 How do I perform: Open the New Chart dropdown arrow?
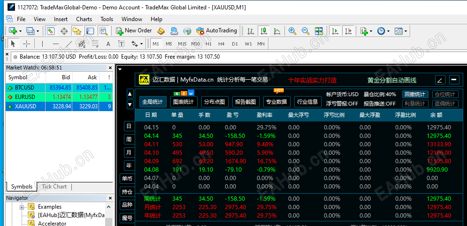tap(20, 31)
